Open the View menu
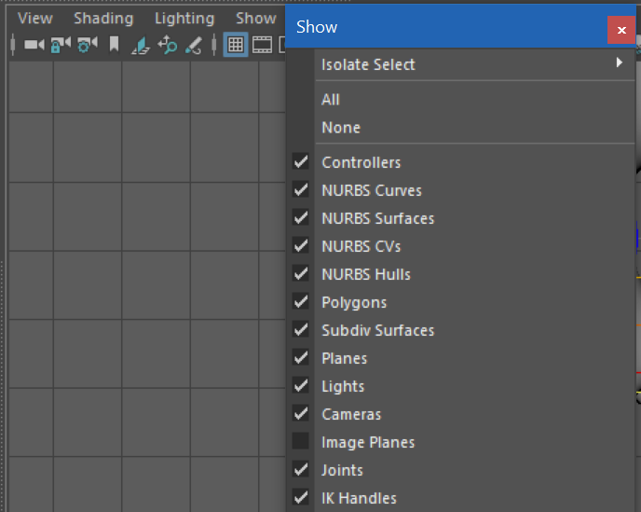Screen dimensions: 641x512 35,19
